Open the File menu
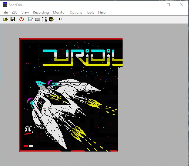The width and height of the screenshot is (189, 166). 5,12
